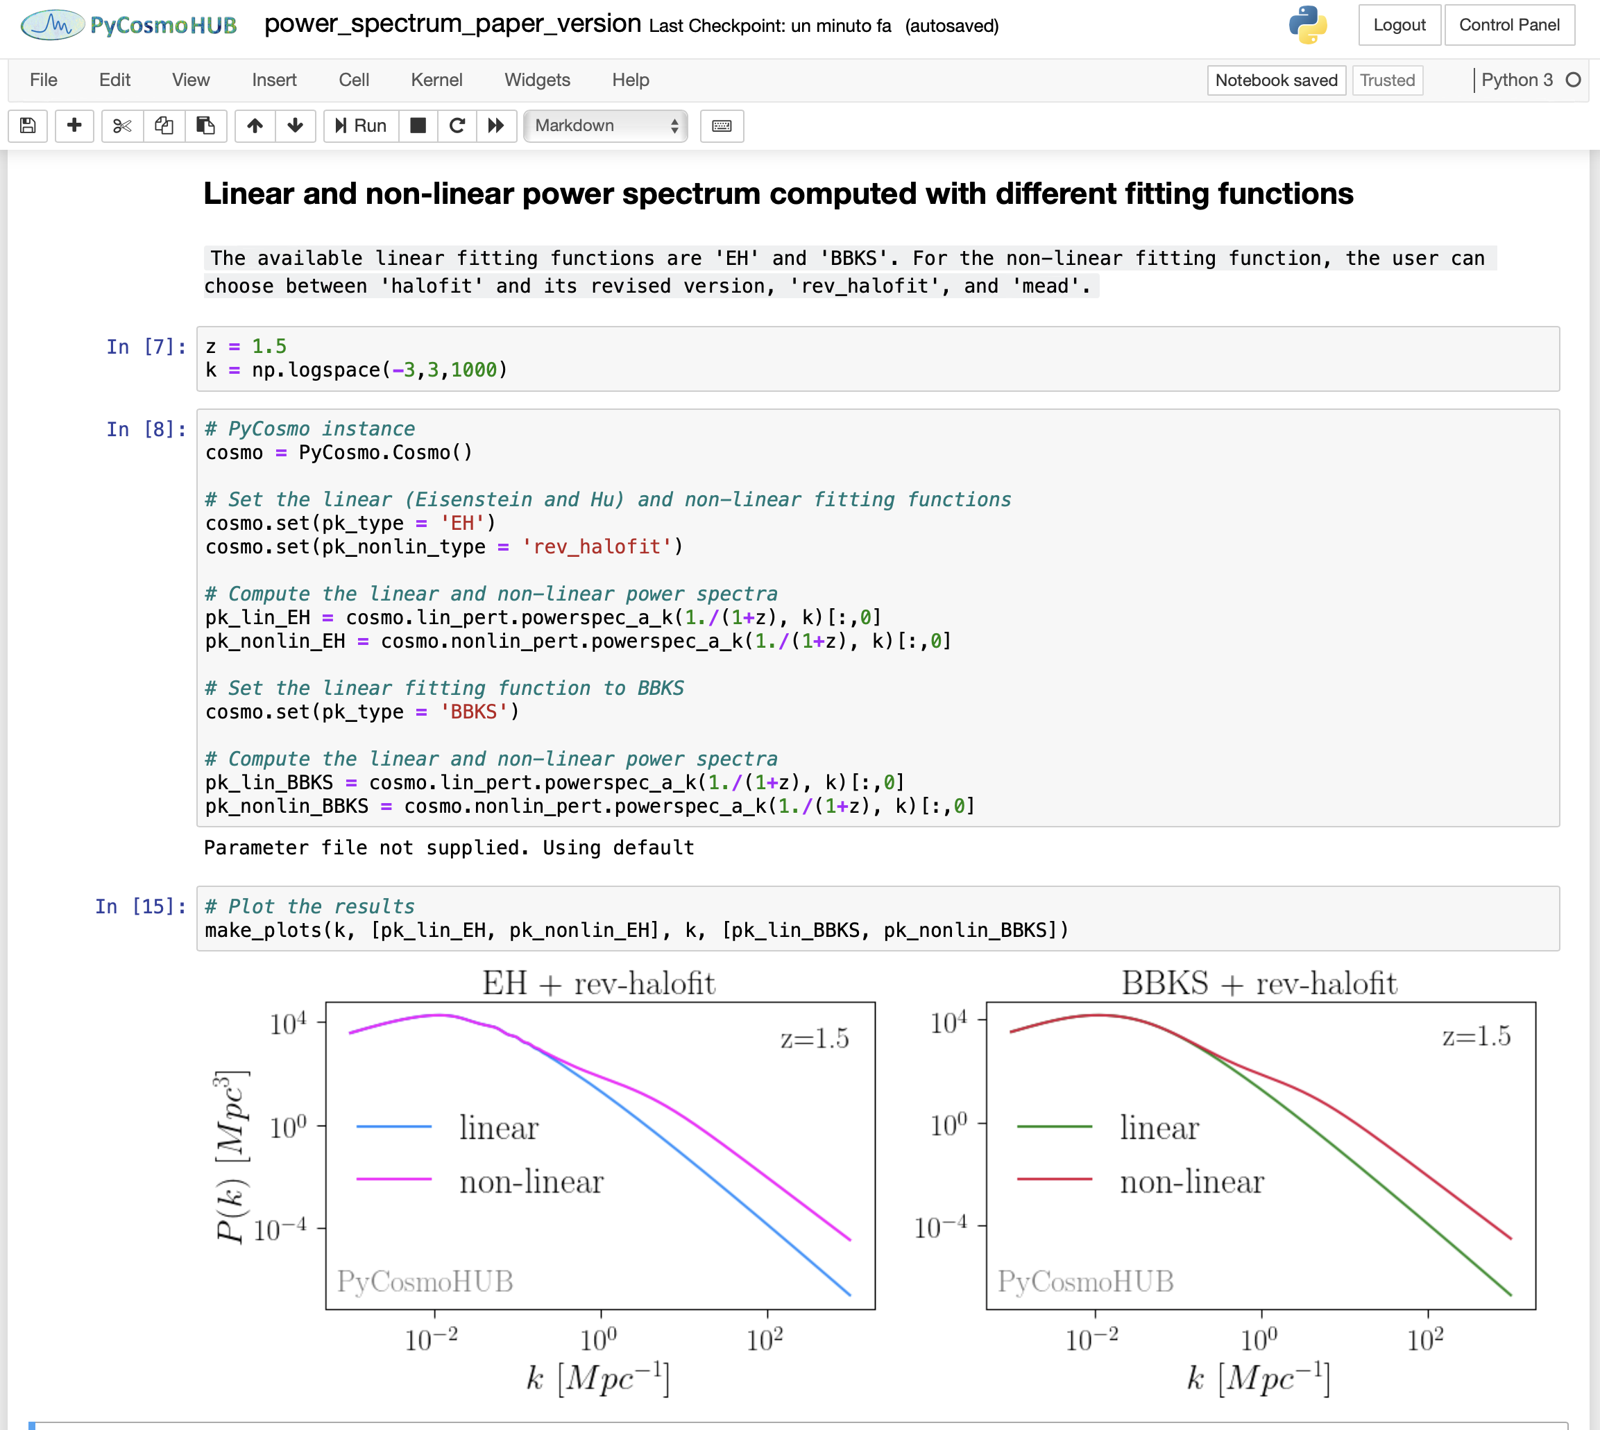Viewport: 1600px width, 1430px height.
Task: Cut selected cells with scissors icon
Action: tap(123, 126)
